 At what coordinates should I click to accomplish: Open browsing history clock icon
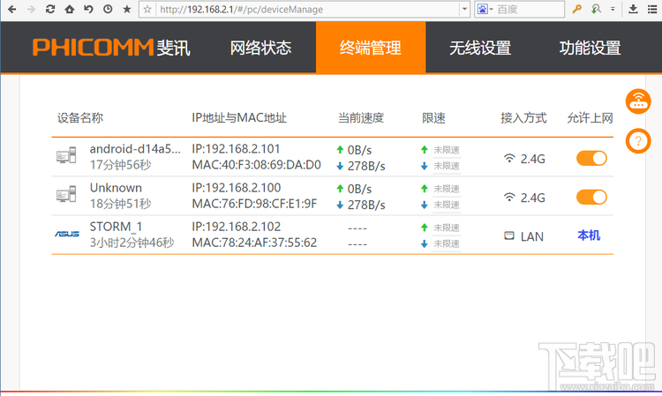(108, 9)
